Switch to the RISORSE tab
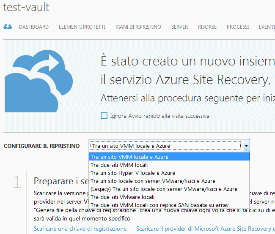The width and height of the screenshot is (275, 234). click(x=207, y=27)
